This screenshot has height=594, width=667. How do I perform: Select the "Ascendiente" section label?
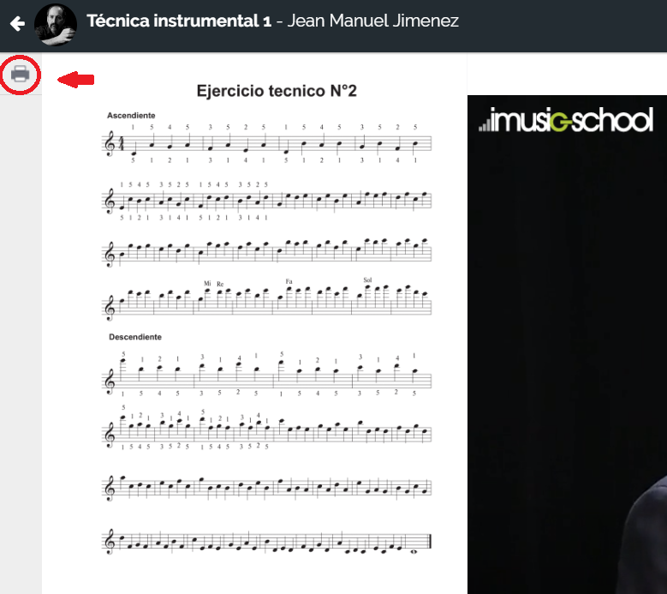click(131, 116)
